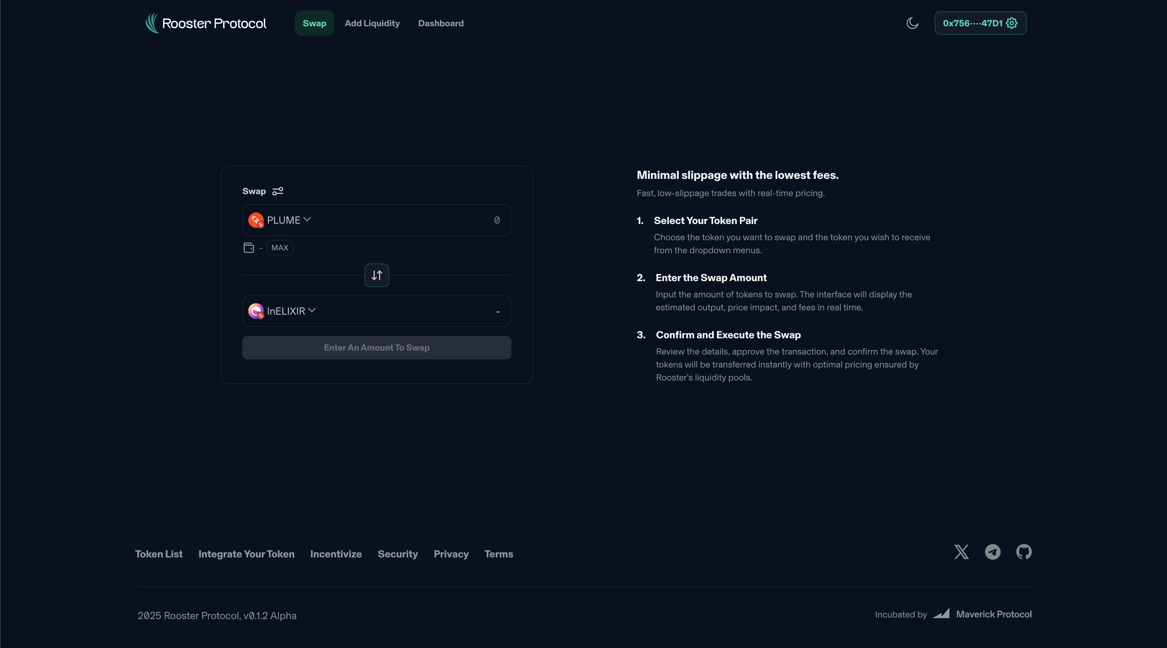This screenshot has width=1167, height=648.
Task: Open the Token List footer link
Action: 159,554
